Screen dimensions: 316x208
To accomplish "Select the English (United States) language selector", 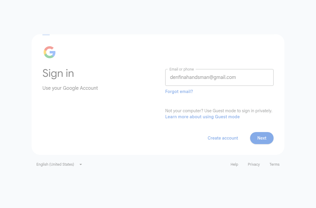I will pyautogui.click(x=59, y=164).
